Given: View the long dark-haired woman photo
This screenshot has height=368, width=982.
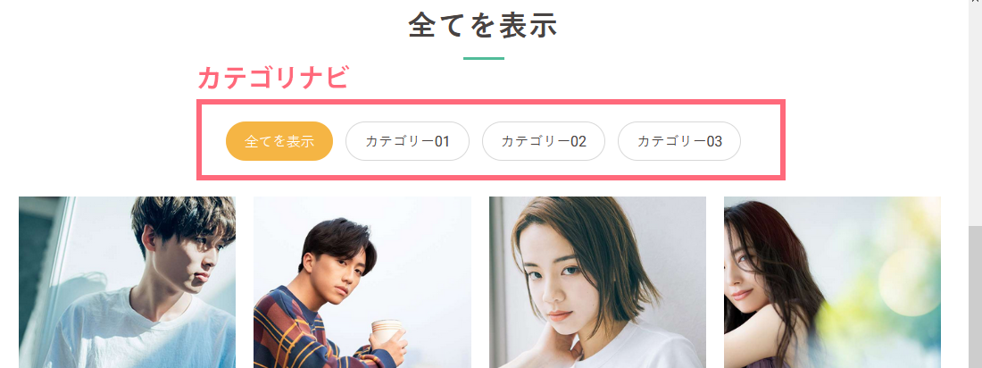Looking at the screenshot, I should (832, 282).
